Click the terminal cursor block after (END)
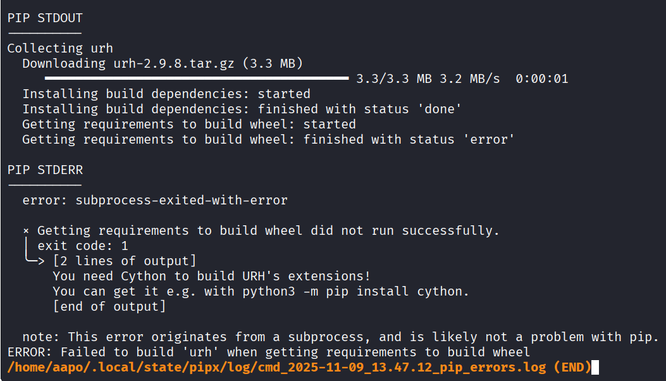 tap(595, 367)
